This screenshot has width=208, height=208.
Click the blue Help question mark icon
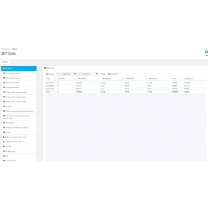(x=206, y=52)
